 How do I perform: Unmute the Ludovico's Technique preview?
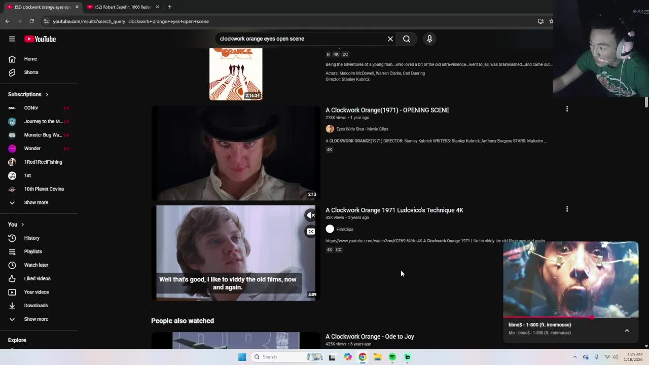(x=311, y=215)
